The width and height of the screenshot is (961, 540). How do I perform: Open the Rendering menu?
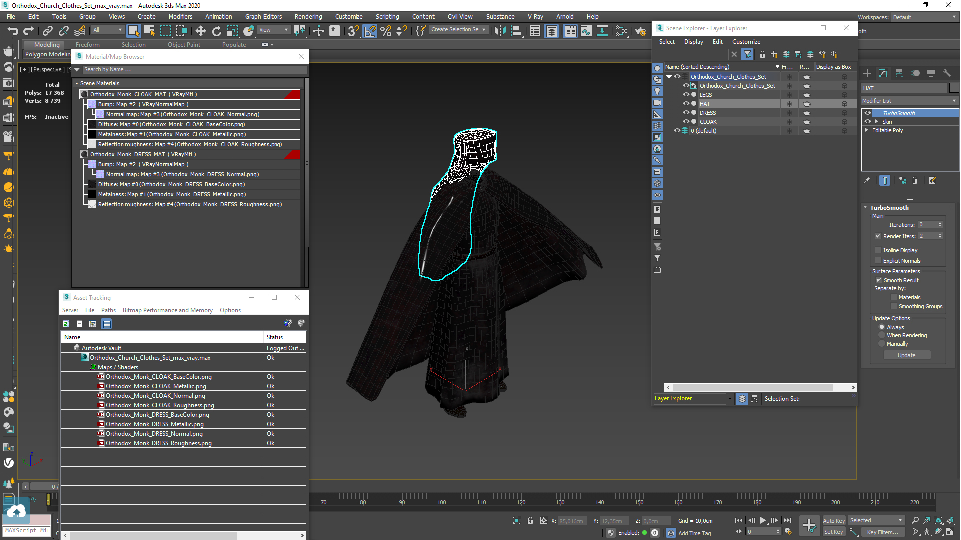click(x=308, y=16)
